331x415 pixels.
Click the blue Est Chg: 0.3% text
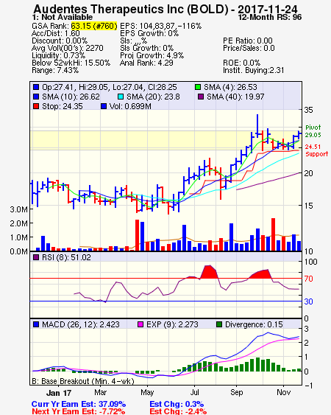(177, 404)
